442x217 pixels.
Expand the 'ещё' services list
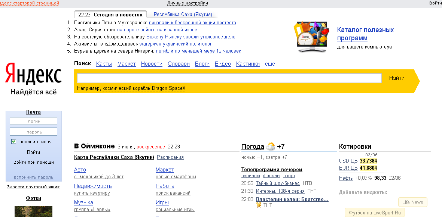(270, 64)
